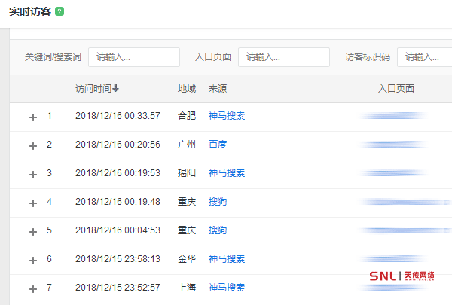Click the 入口页面 column header
This screenshot has width=452, height=305.
point(396,89)
